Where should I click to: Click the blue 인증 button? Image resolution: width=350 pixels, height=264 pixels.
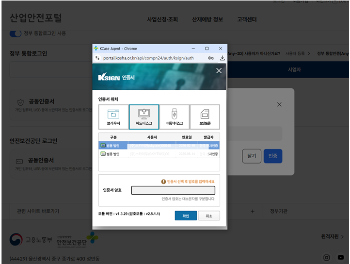click(273, 156)
